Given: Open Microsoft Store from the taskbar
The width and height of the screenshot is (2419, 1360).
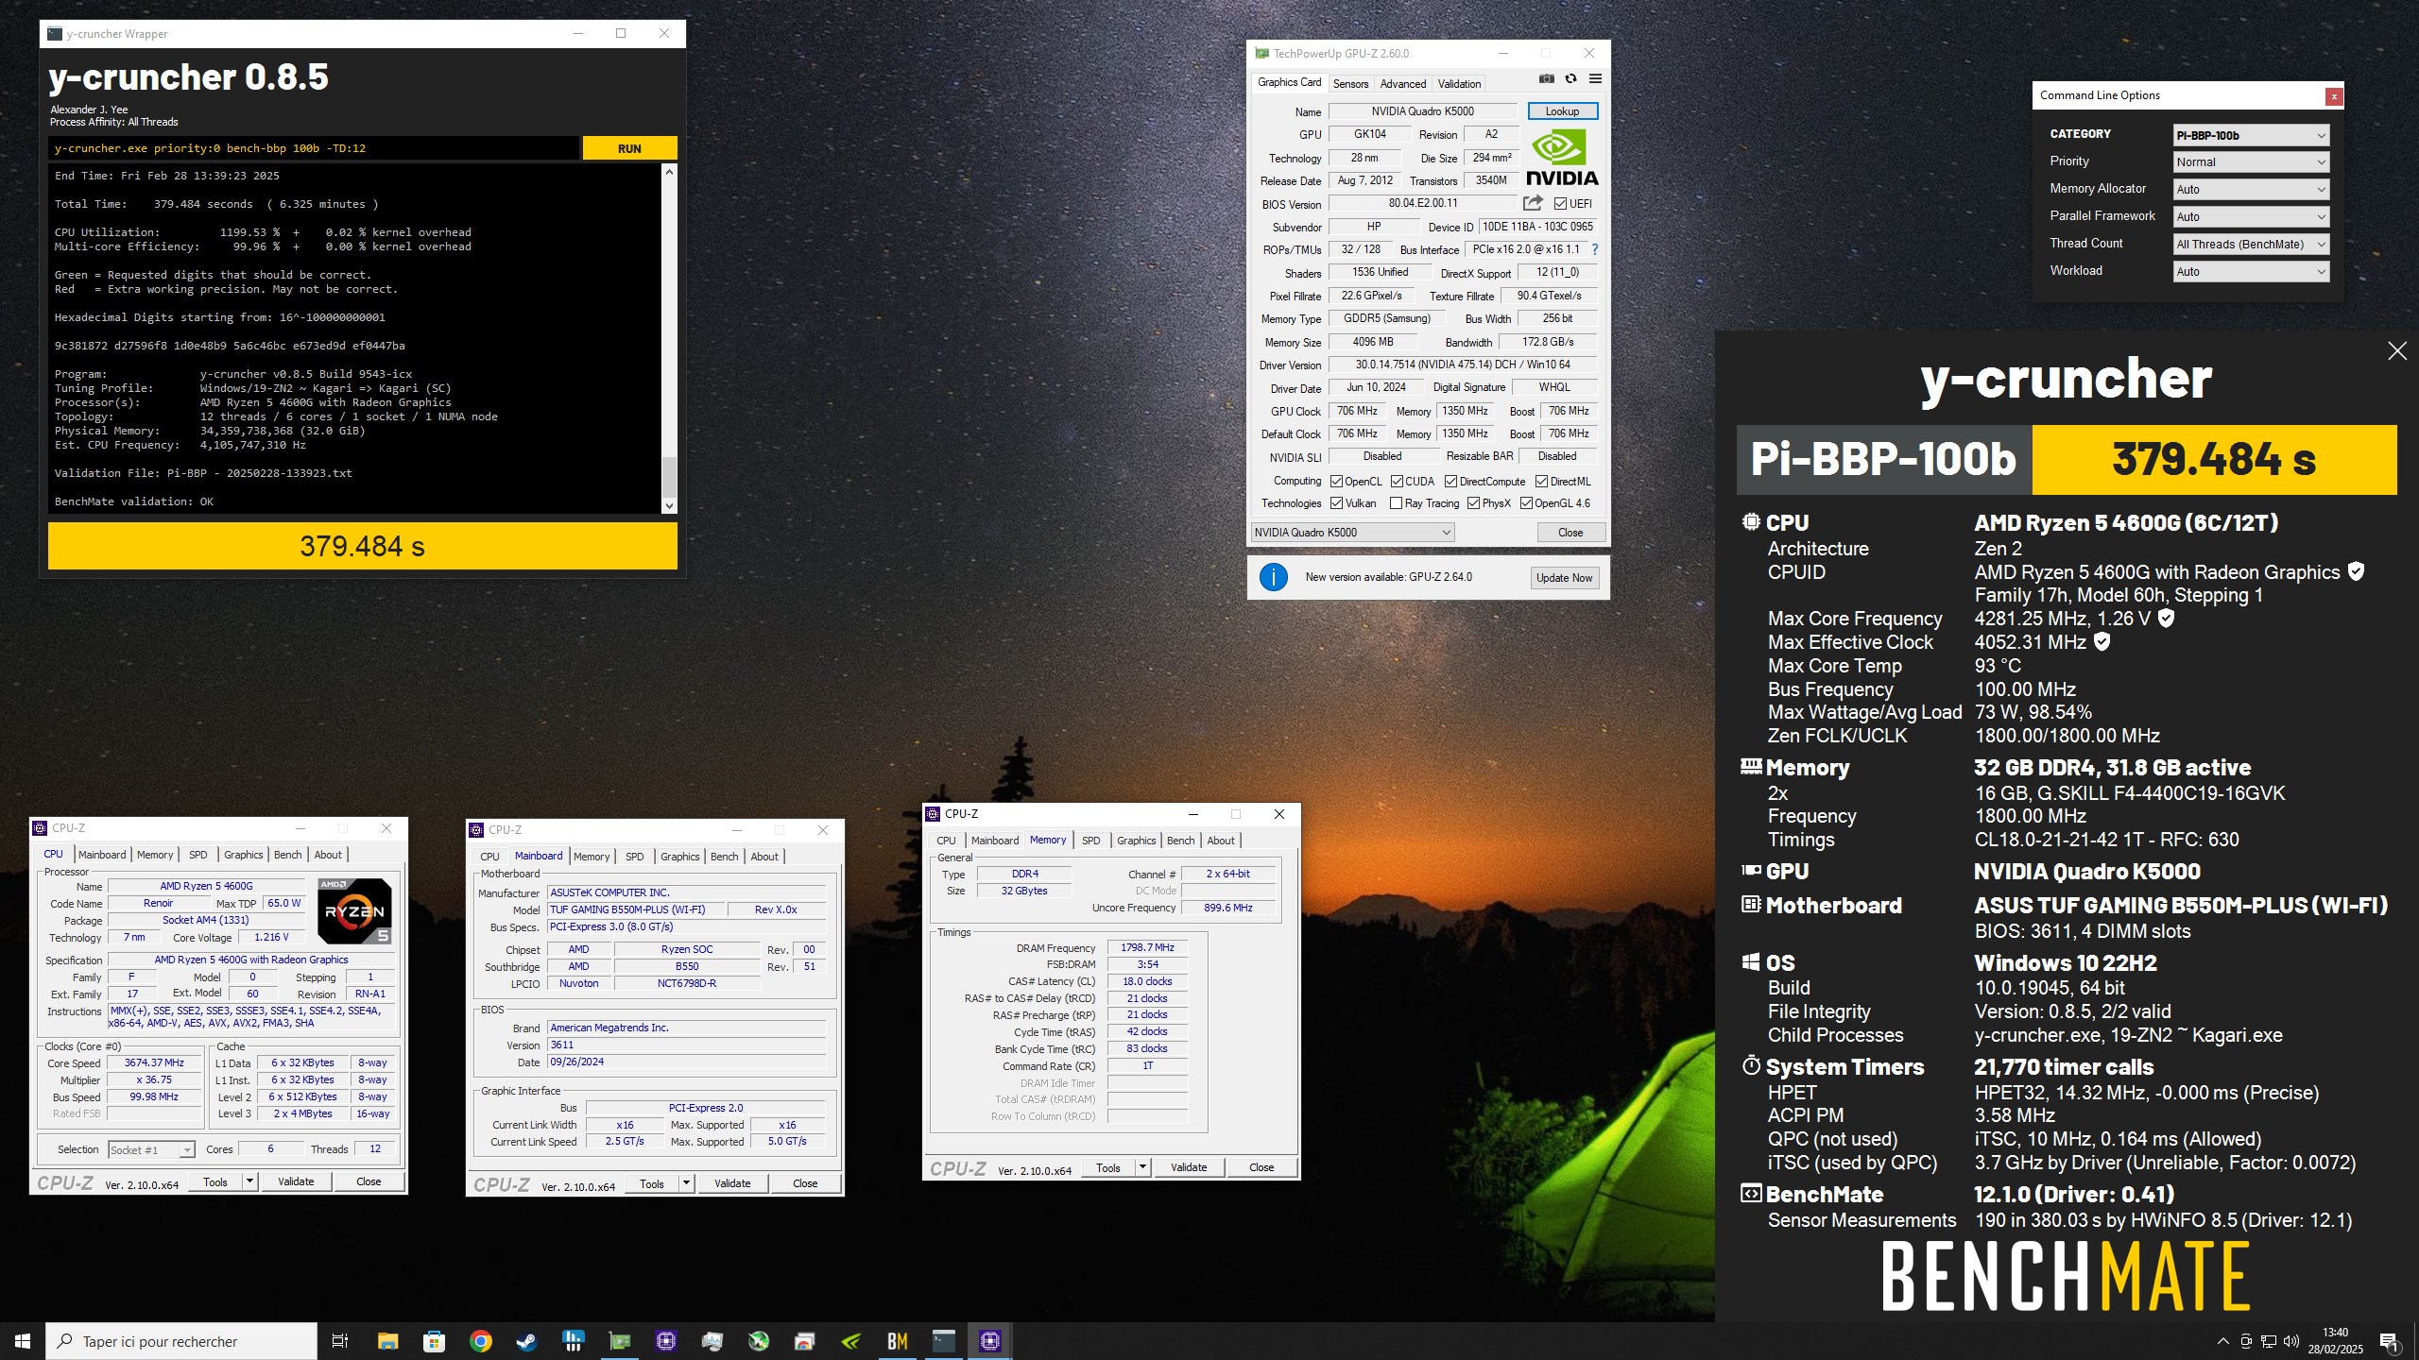Looking at the screenshot, I should click(x=435, y=1341).
